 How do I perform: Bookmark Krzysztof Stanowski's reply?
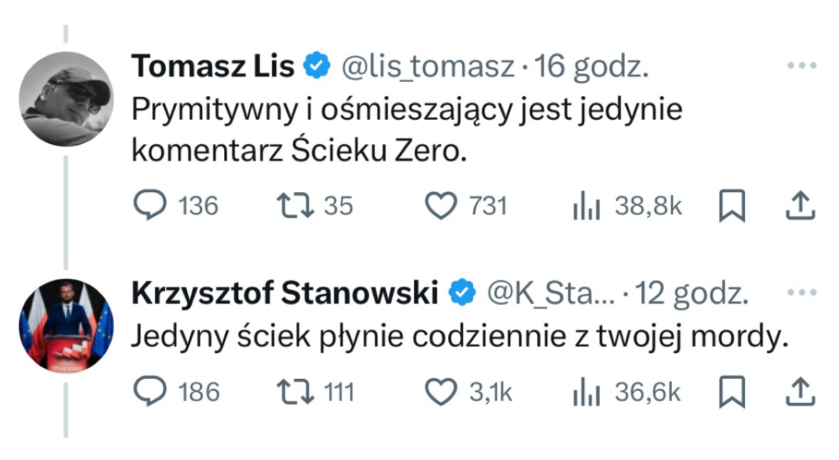tap(732, 392)
